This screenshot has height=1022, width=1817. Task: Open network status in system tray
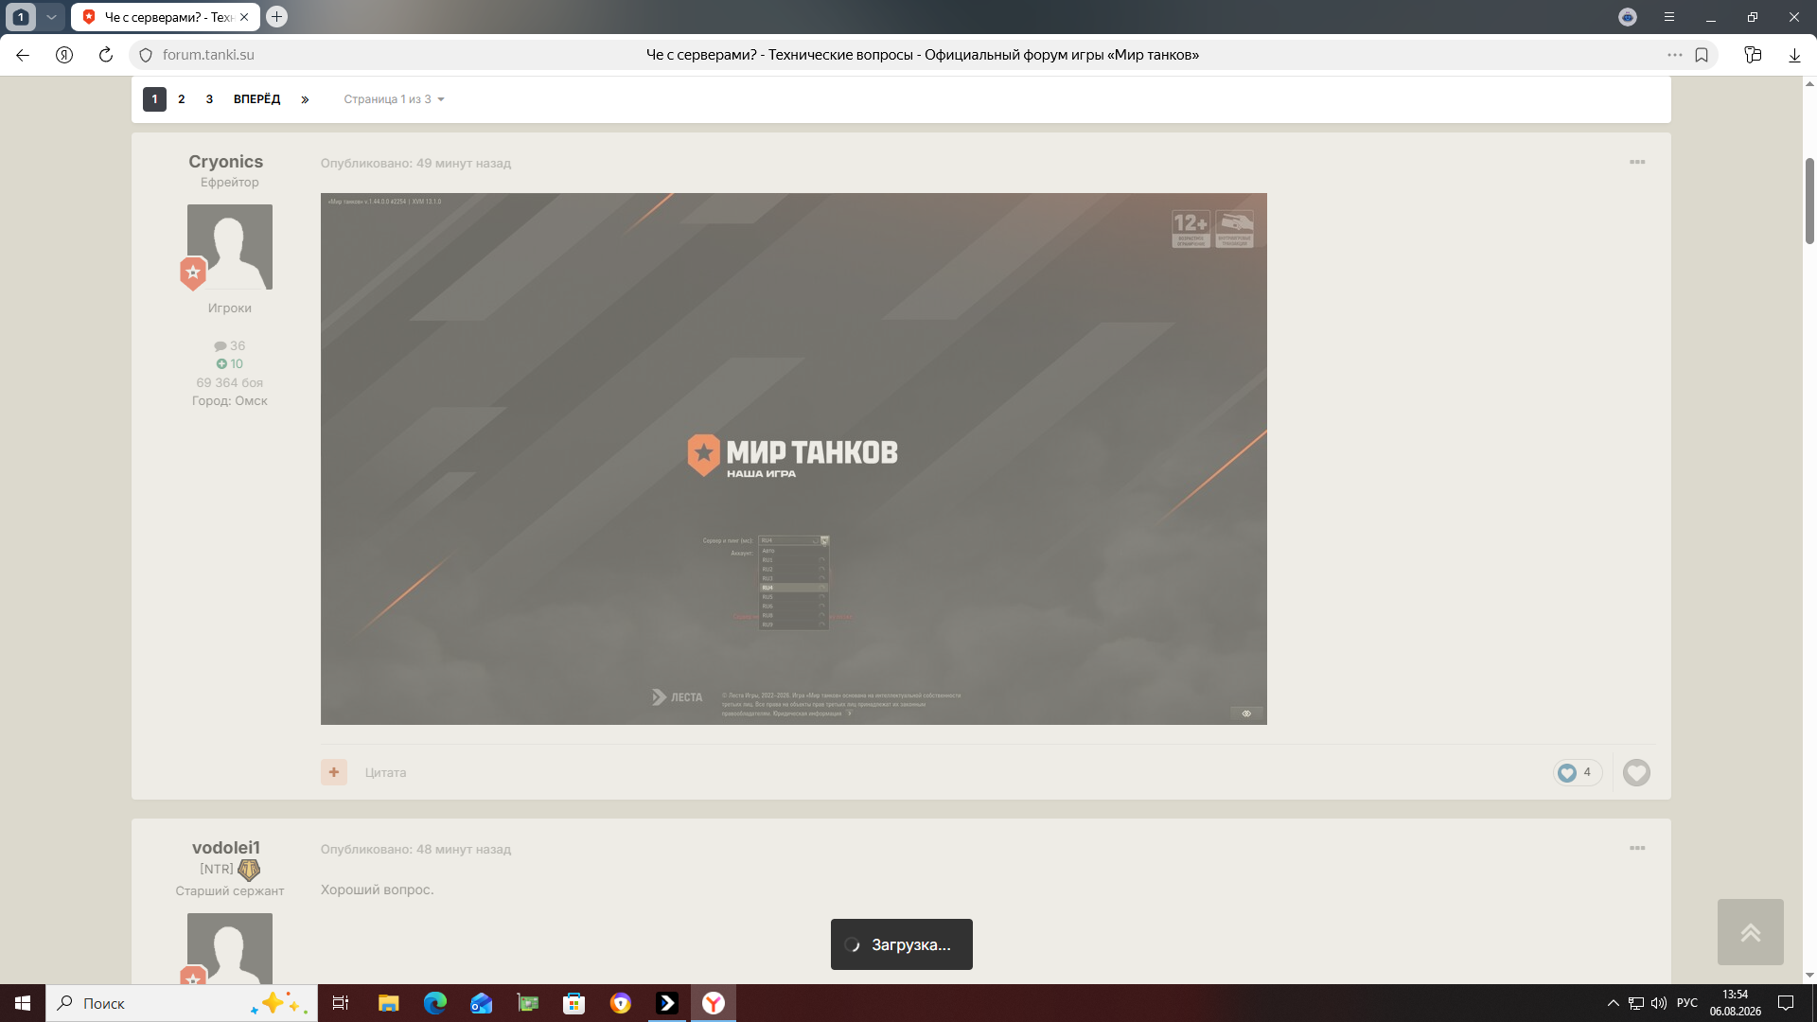coord(1636,1003)
